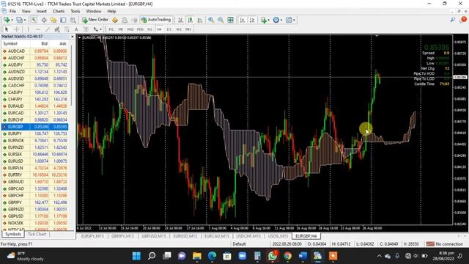Open the Windows Start menu
469x264 pixels.
pyautogui.click(x=136, y=256)
